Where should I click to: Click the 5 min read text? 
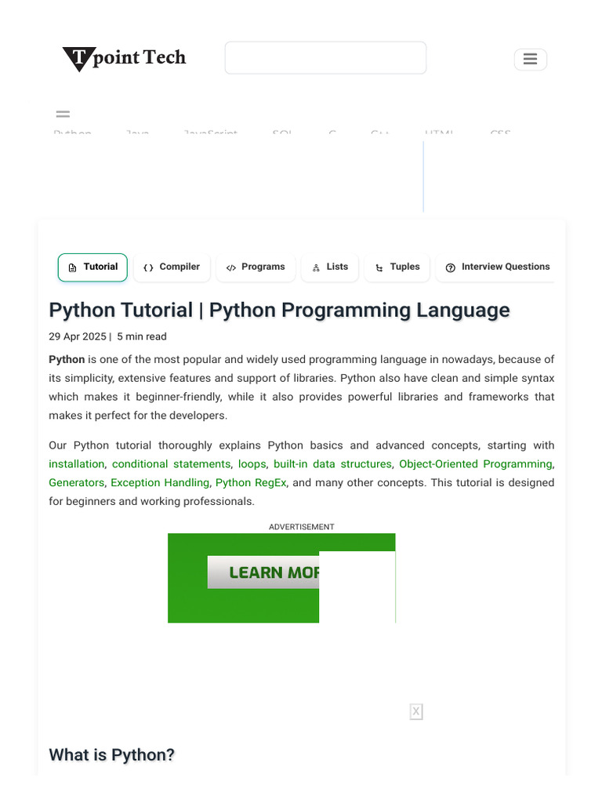click(x=142, y=336)
